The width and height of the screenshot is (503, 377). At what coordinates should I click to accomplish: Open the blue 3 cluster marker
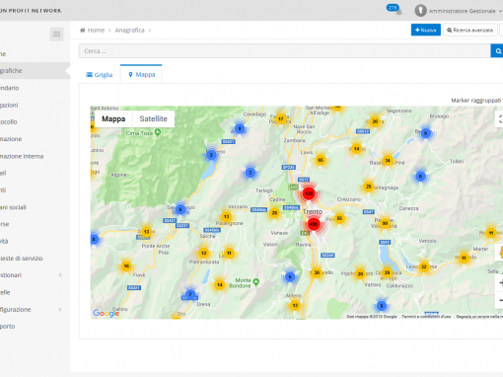(251, 173)
